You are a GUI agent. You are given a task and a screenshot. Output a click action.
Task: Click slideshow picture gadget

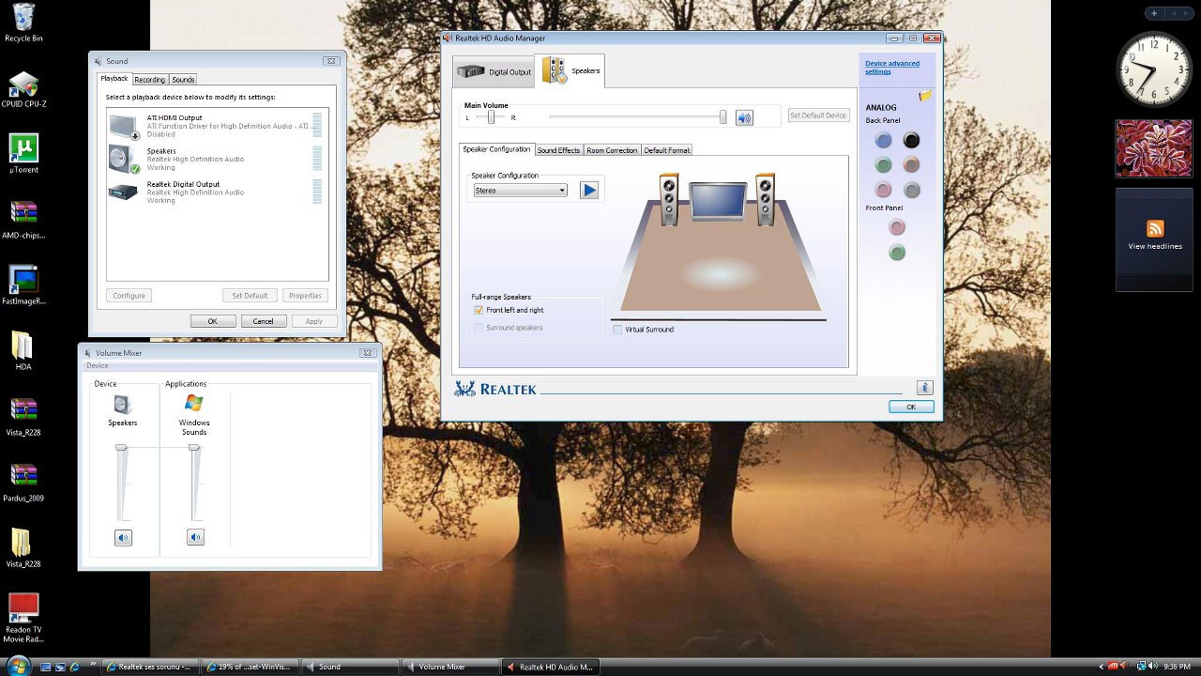click(1154, 148)
